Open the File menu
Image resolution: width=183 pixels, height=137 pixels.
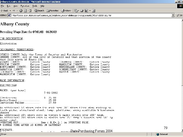coord(2,6)
